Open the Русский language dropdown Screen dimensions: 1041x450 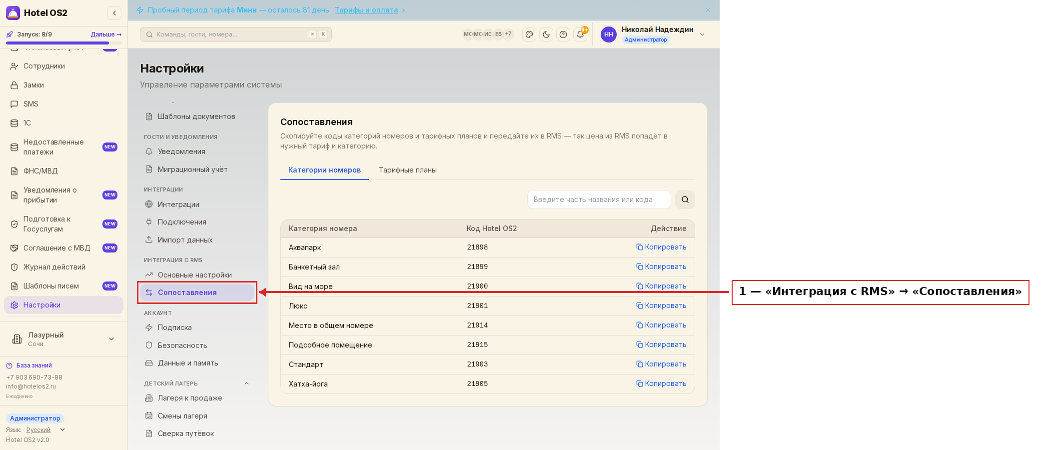point(45,430)
